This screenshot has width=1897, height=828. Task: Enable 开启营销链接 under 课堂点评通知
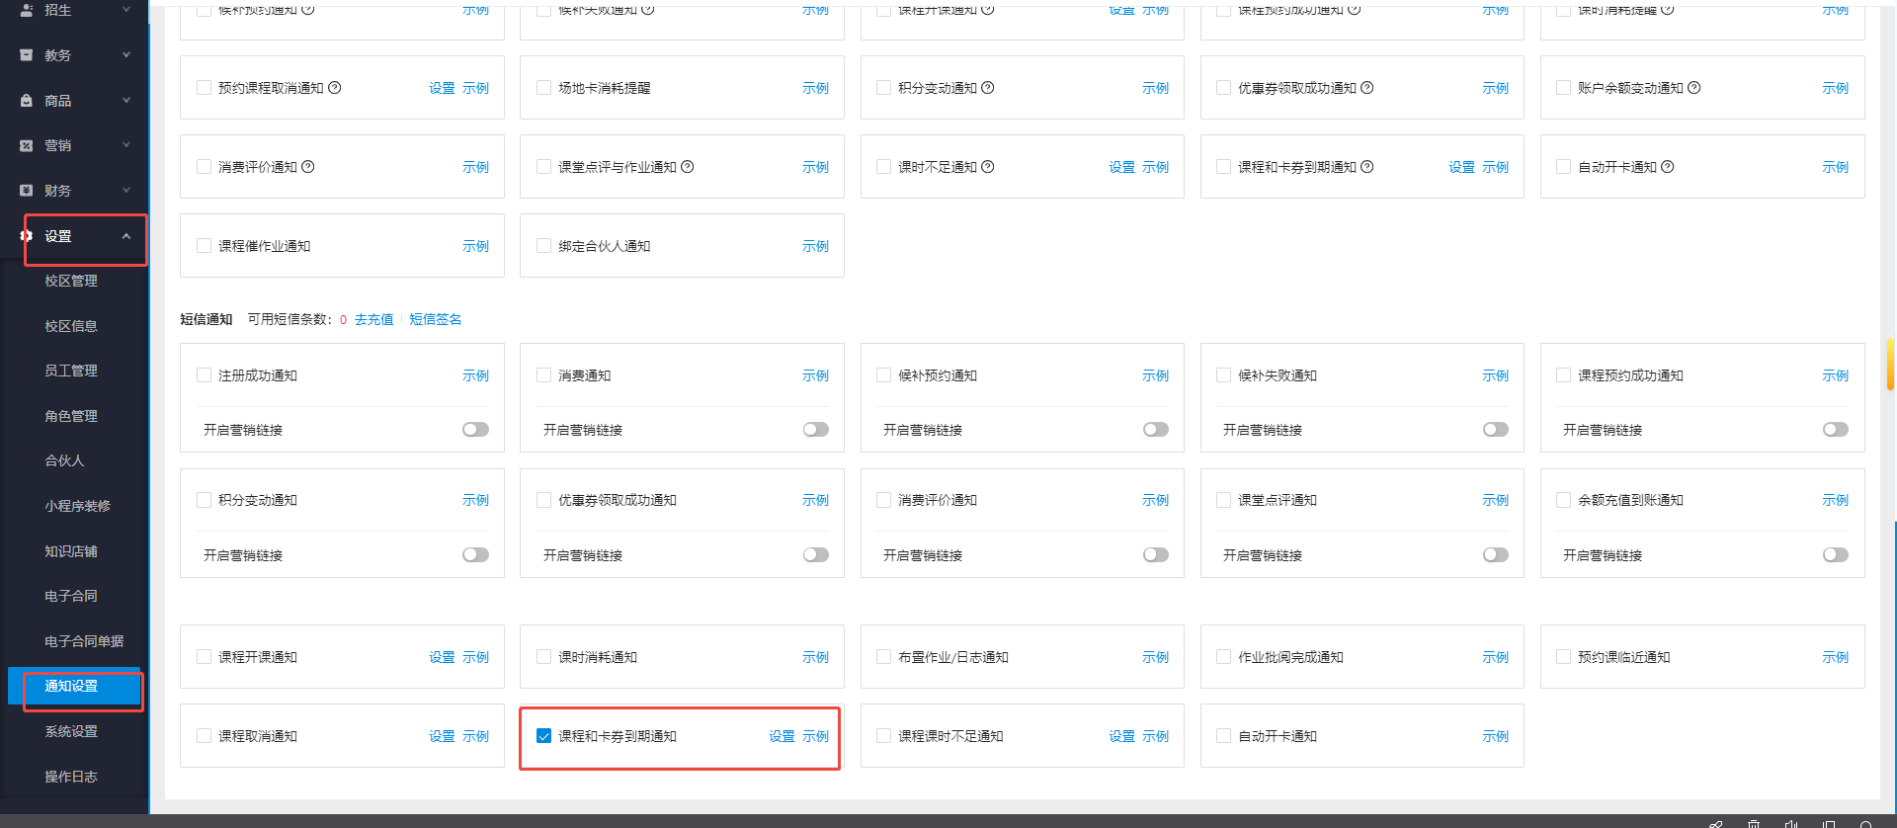point(1495,555)
